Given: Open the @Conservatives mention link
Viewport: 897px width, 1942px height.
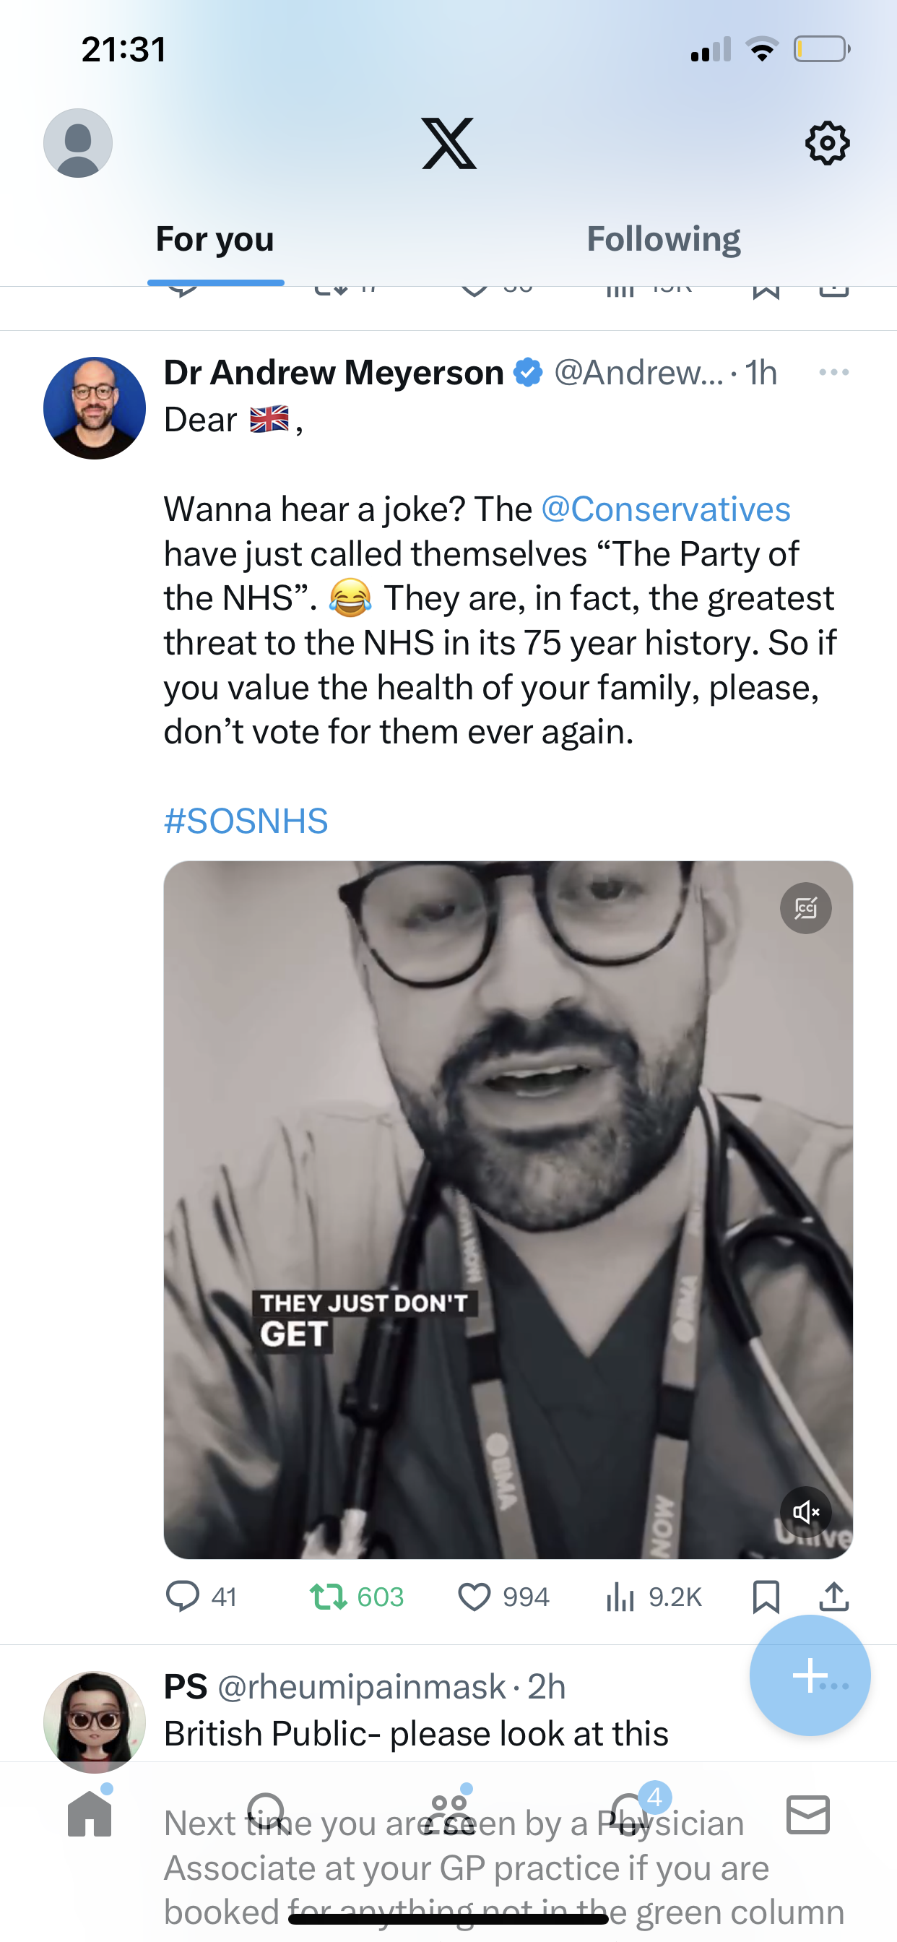Looking at the screenshot, I should click(666, 509).
